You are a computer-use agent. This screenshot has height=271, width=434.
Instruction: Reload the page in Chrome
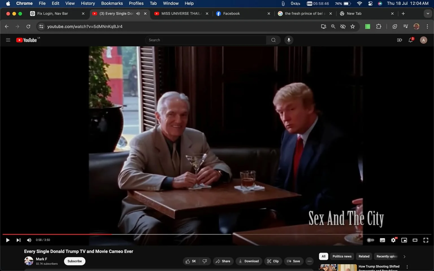[28, 27]
